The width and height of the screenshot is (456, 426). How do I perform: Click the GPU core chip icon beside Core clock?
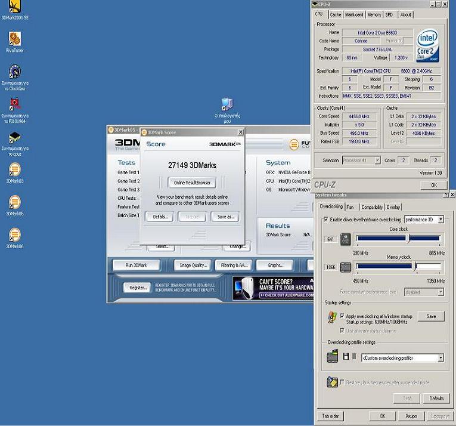coord(346,239)
